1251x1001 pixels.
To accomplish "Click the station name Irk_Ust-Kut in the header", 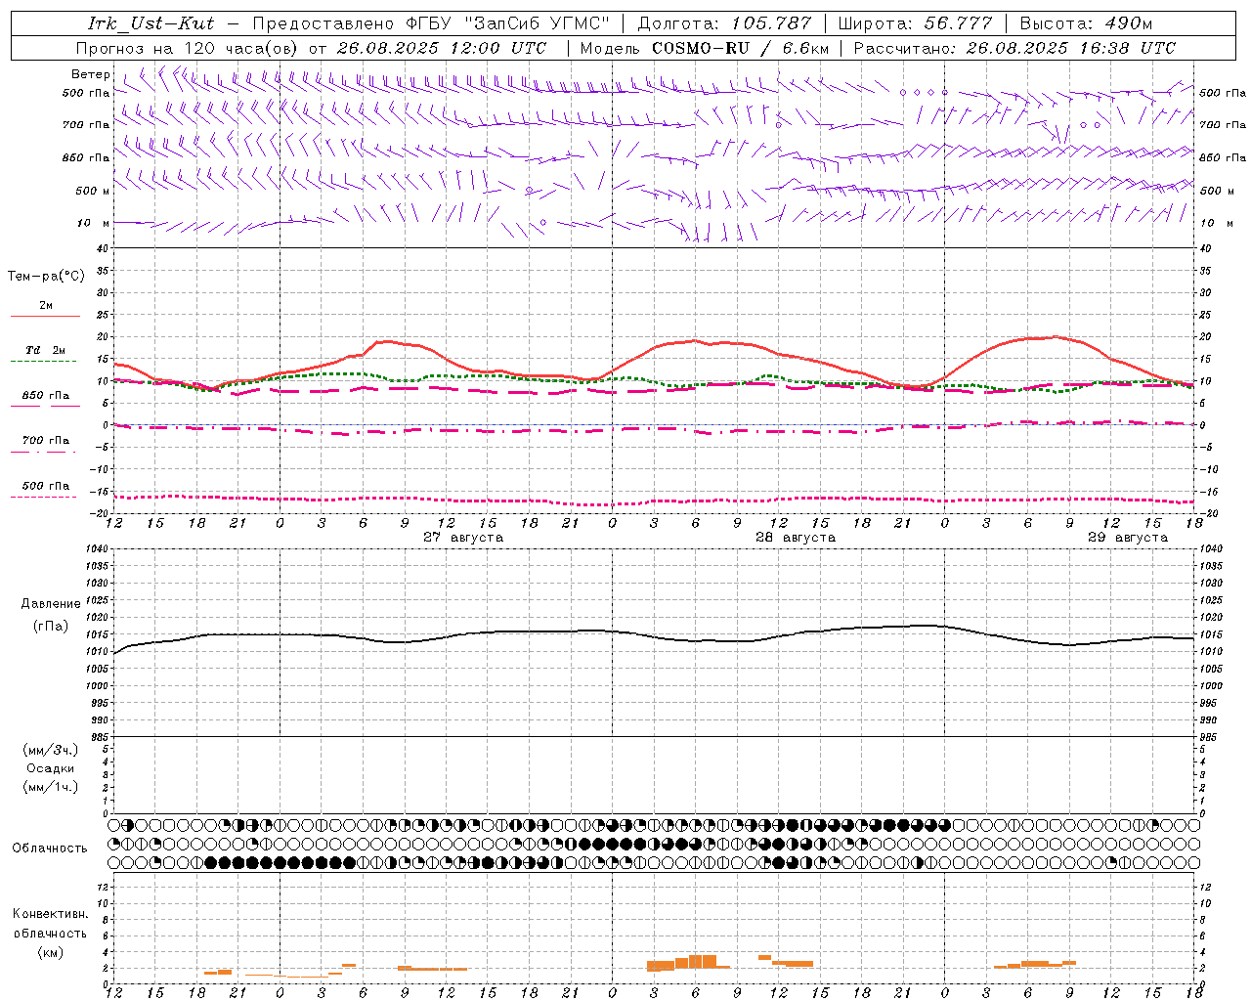I will pos(151,23).
